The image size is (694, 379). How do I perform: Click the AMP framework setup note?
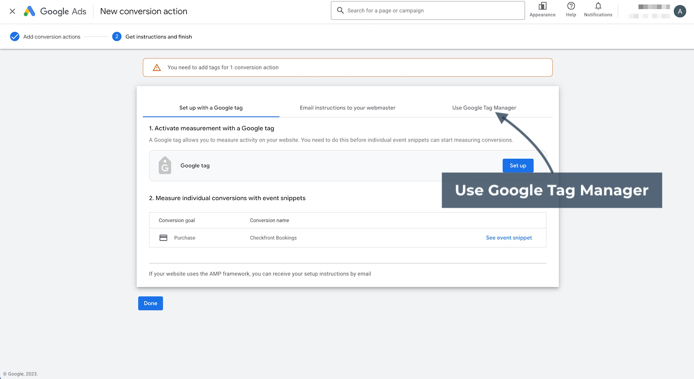point(260,274)
